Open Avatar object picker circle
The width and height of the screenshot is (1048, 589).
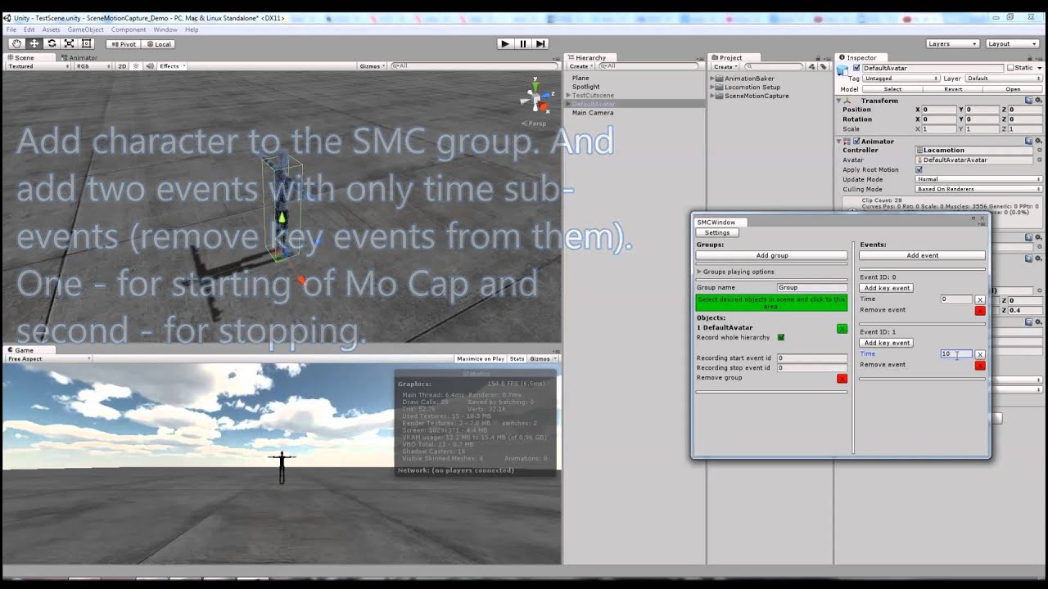coord(1040,160)
